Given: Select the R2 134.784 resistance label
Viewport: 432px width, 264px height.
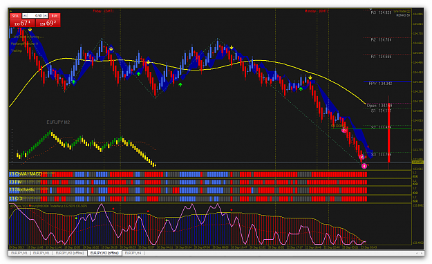Looking at the screenshot, I should (381, 40).
